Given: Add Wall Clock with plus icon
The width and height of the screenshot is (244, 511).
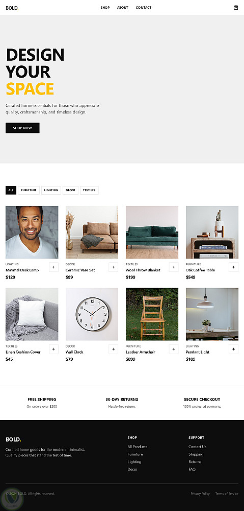Looking at the screenshot, I should 114,350.
